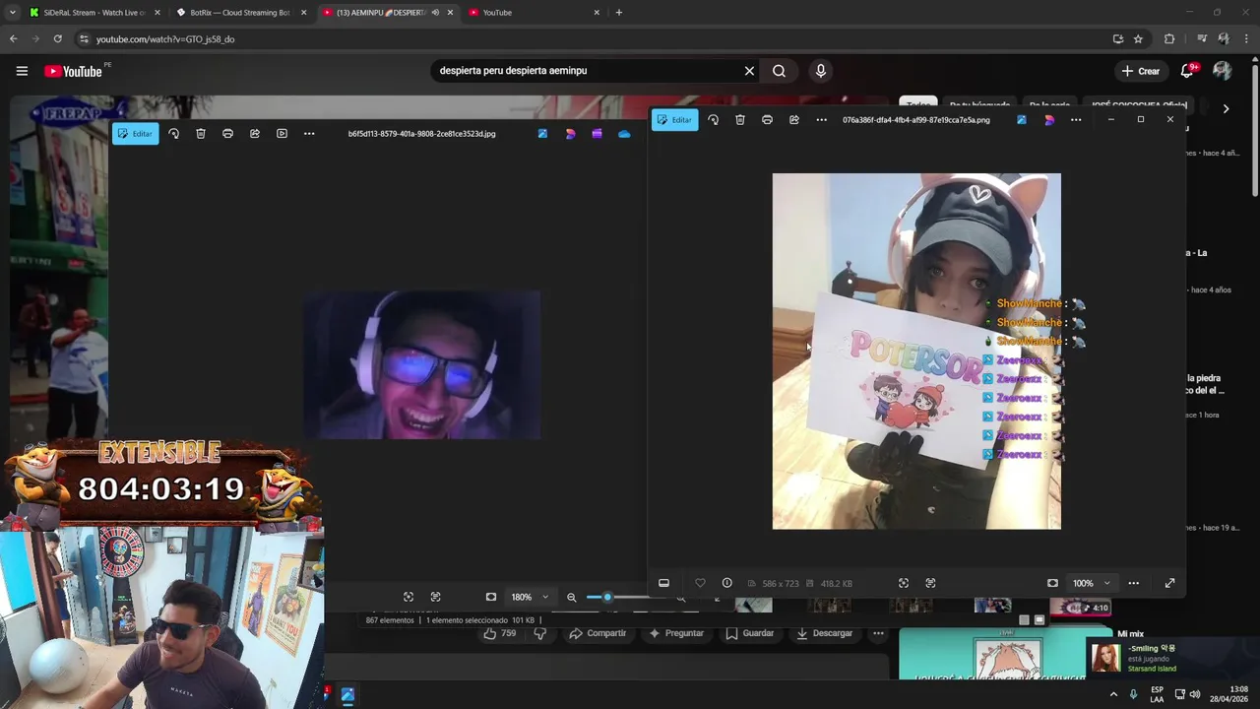
Task: Show hidden system tray icons chevron
Action: [1113, 694]
